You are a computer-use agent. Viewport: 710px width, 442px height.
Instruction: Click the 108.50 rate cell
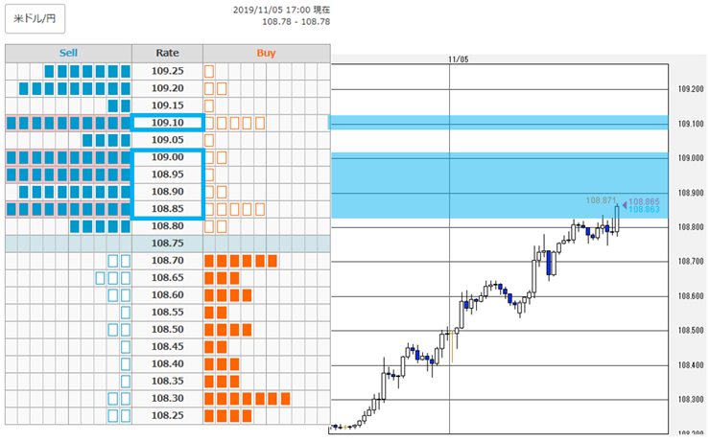[x=168, y=330]
